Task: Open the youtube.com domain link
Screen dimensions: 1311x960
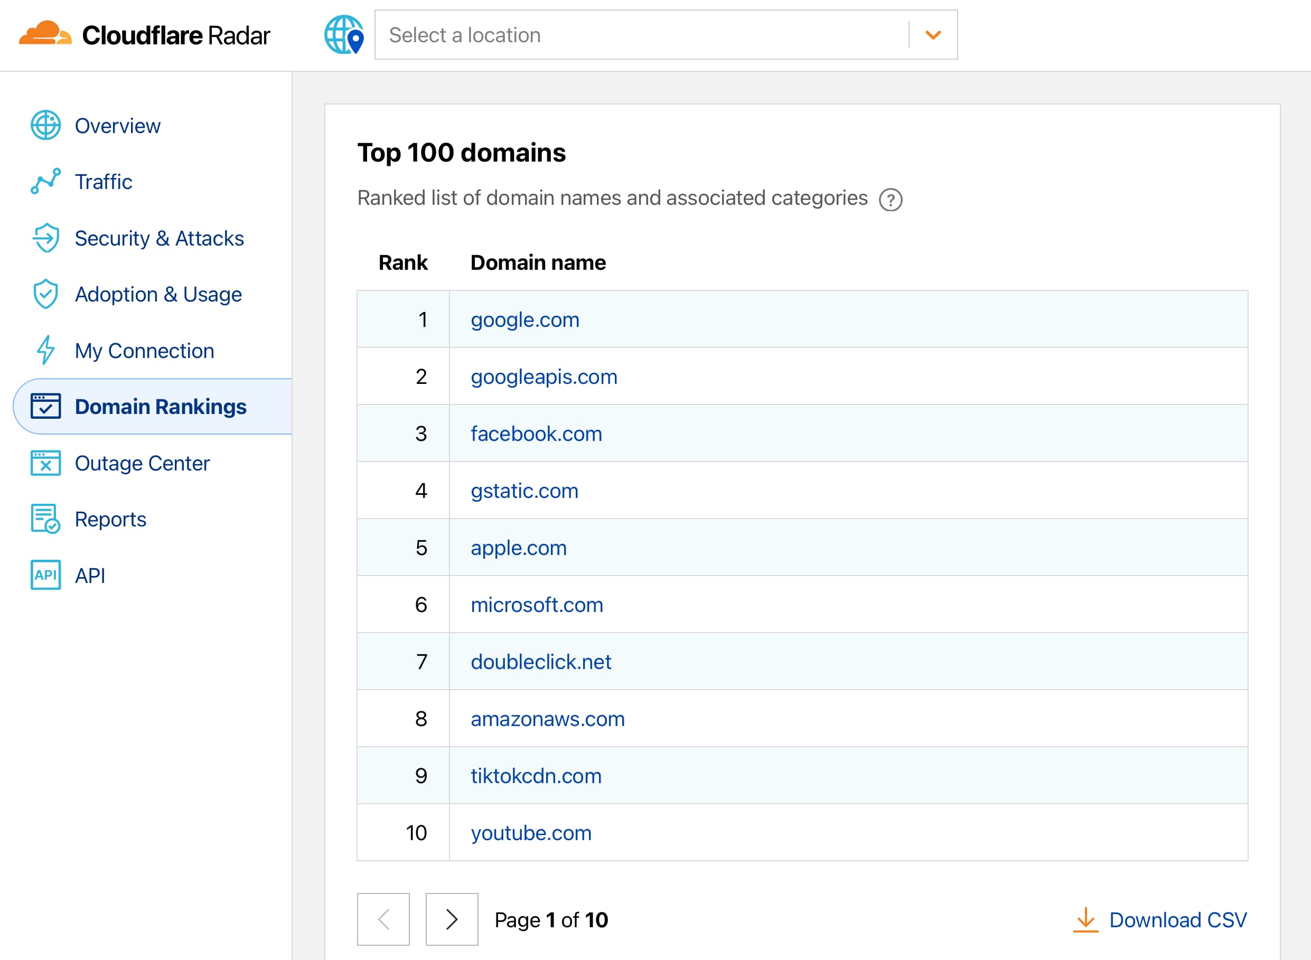Action: 530,833
